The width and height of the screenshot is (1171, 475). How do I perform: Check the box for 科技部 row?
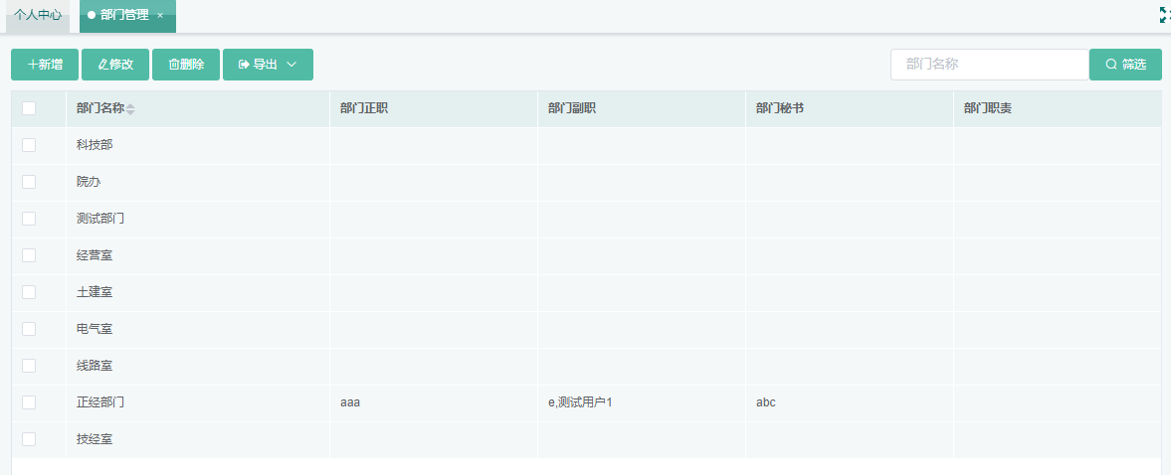(x=29, y=145)
